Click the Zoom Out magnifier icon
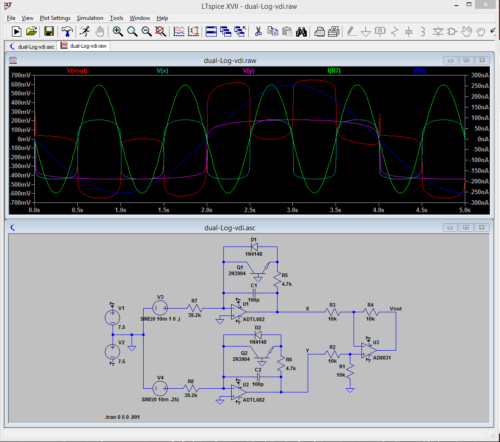The image size is (500, 442). (x=146, y=32)
